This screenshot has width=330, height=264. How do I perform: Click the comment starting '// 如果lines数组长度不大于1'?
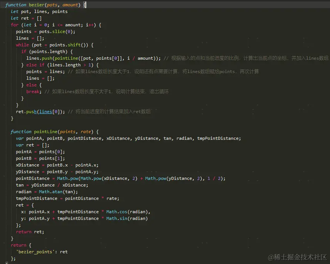coord(107,92)
